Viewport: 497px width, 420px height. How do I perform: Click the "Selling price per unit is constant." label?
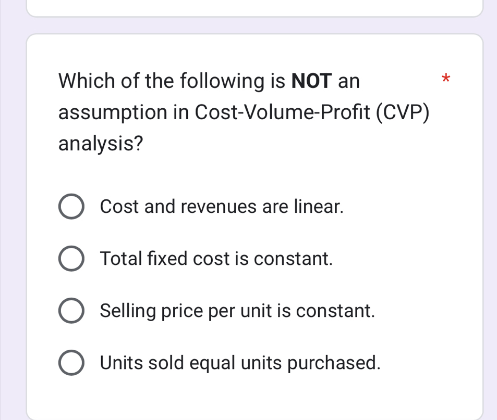point(237,311)
